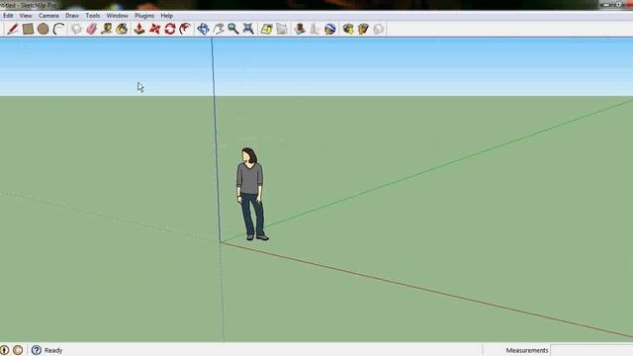This screenshot has height=356, width=633.
Task: Open the Help menu
Action: 167,16
